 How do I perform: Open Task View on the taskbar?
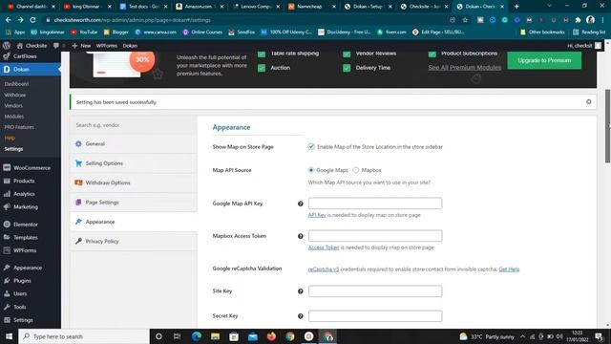point(177,336)
